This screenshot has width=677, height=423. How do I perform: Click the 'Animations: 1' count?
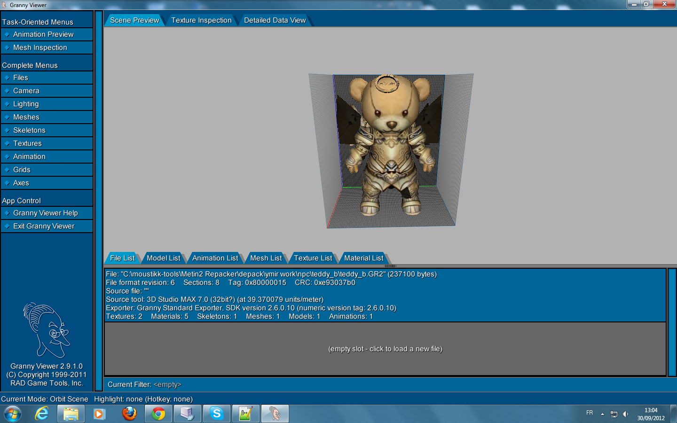(x=351, y=316)
